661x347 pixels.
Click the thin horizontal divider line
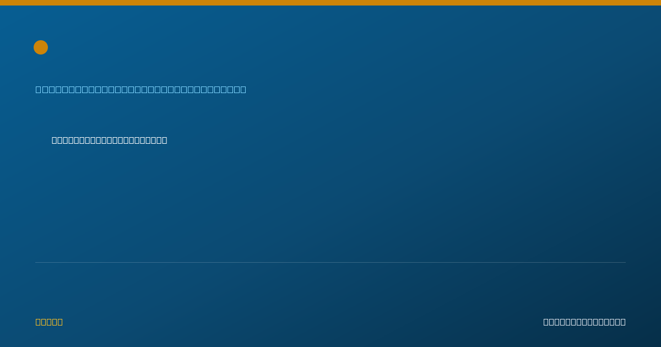pyautogui.click(x=330, y=262)
